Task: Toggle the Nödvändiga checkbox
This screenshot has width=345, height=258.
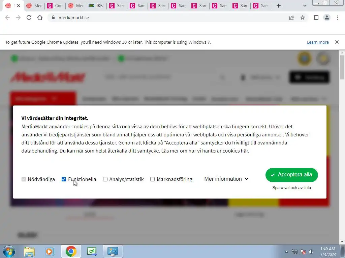Action: (x=24, y=179)
